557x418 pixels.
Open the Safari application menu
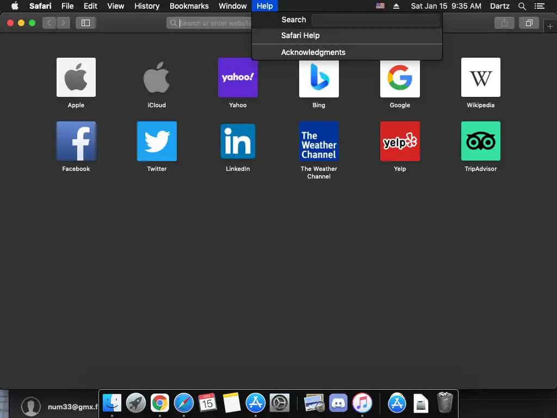(x=40, y=6)
